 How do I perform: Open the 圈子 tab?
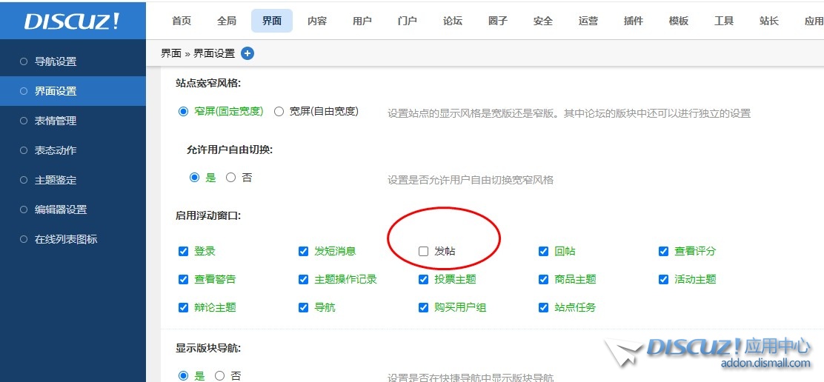pos(498,21)
